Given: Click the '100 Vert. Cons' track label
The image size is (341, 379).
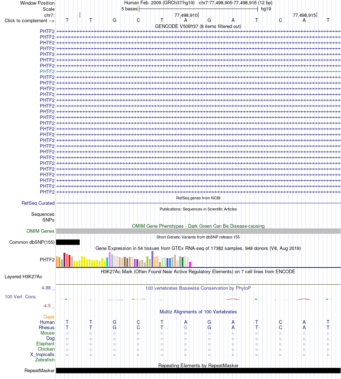Looking at the screenshot, I should point(20,297).
